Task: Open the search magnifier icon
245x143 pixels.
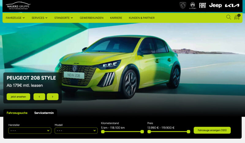Action: [228, 17]
